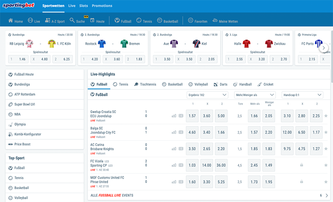Bet 2.55 on Halle win
Image resolution: width=333 pixels, height=202 pixels.
click(x=235, y=59)
